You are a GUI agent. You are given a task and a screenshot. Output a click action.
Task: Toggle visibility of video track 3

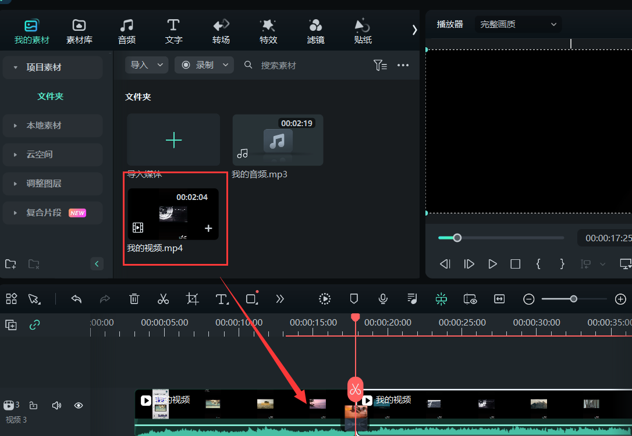79,405
